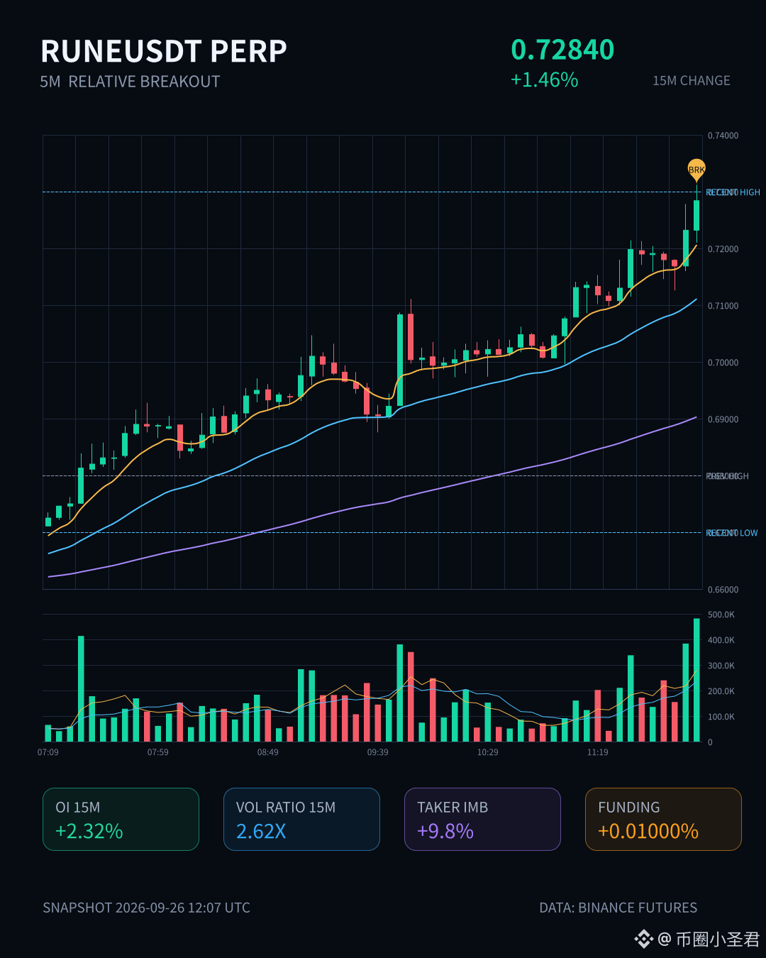Click the 15M CHANGE label
This screenshot has width=766, height=958.
tap(692, 81)
